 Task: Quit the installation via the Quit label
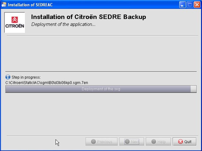pyautogui.click(x=188, y=142)
